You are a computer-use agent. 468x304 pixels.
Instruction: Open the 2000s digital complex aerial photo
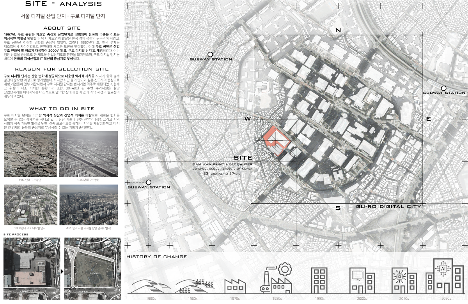point(30,205)
